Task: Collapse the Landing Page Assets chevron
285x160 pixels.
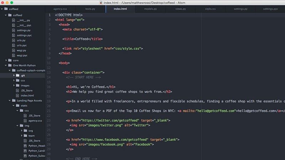Action: [10, 100]
